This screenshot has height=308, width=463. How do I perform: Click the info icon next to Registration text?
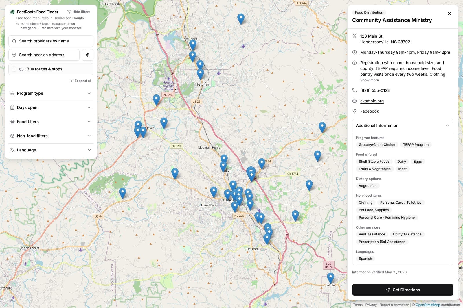pos(354,63)
